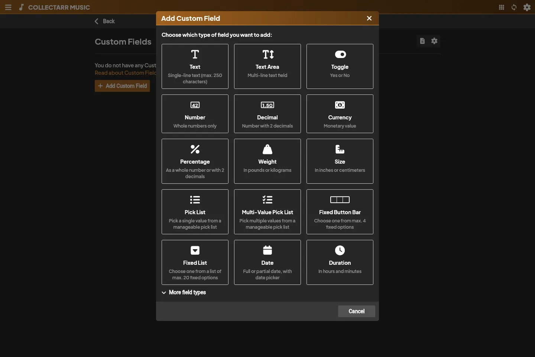
Task: Click the sync refresh icon
Action: click(x=514, y=7)
